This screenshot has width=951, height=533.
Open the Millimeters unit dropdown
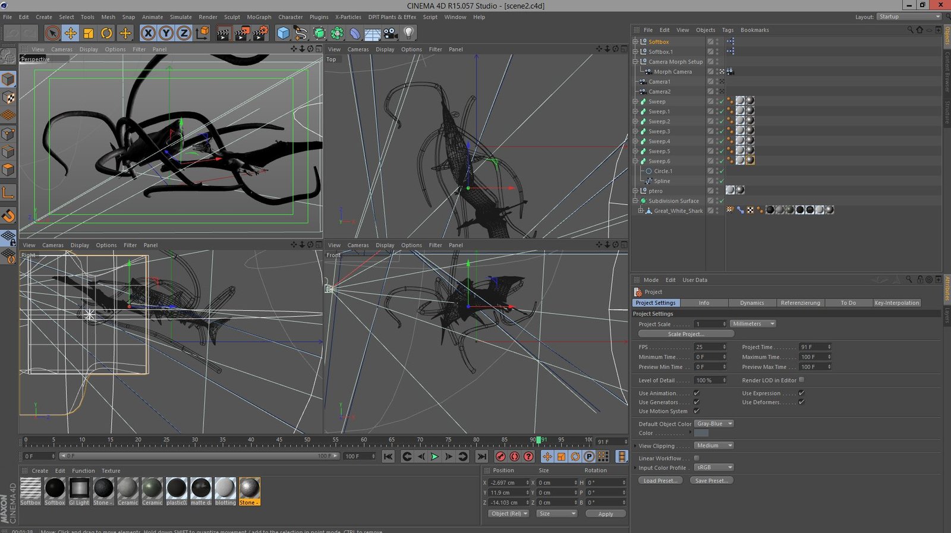tap(753, 324)
